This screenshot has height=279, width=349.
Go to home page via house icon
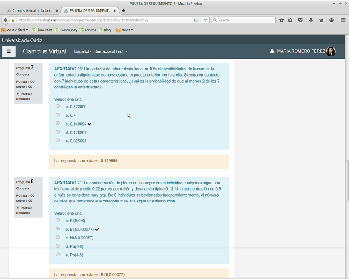point(321,20)
